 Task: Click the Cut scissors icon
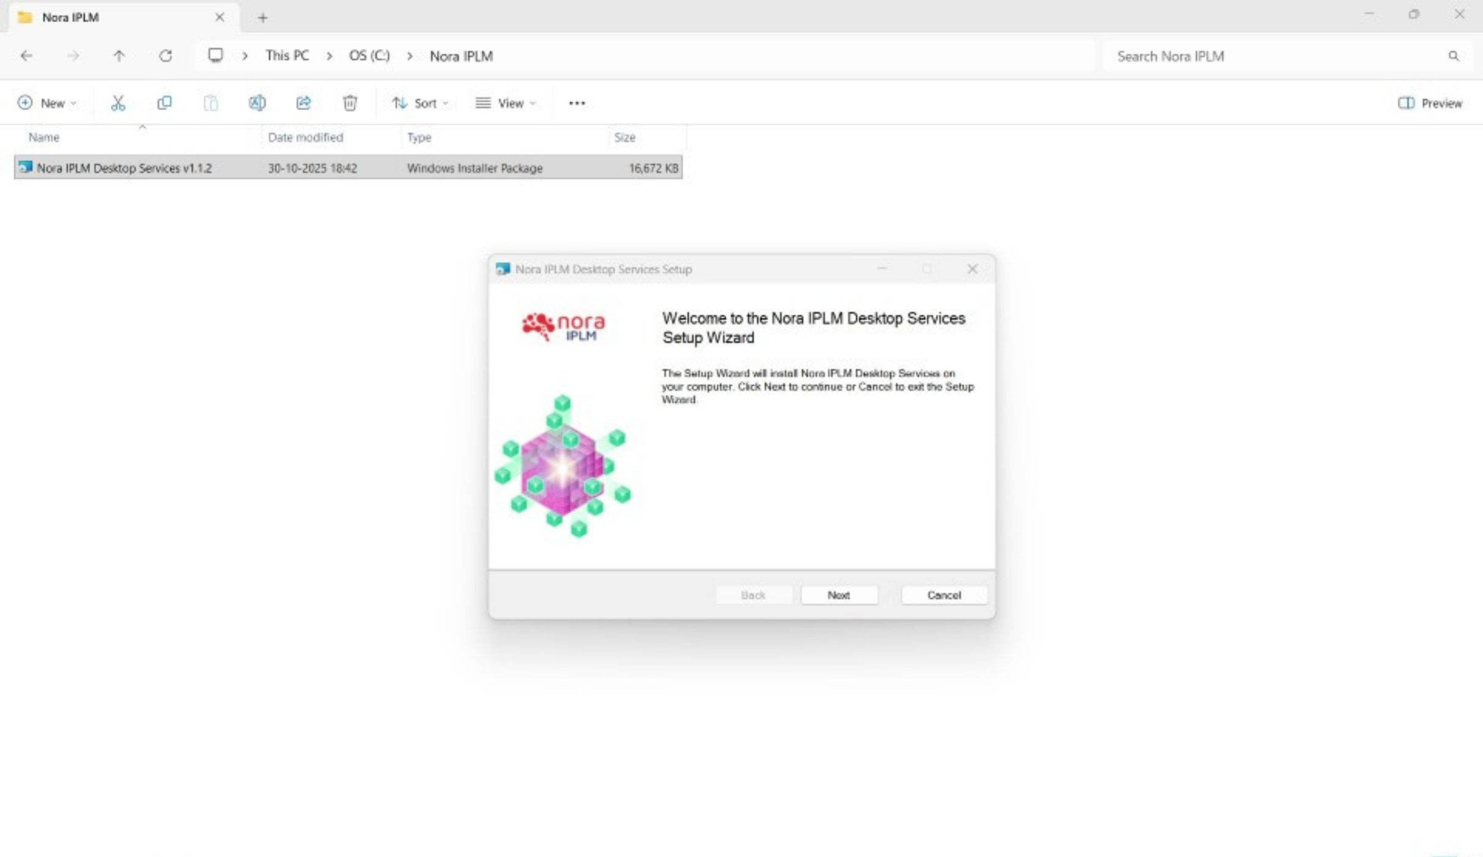click(x=118, y=103)
